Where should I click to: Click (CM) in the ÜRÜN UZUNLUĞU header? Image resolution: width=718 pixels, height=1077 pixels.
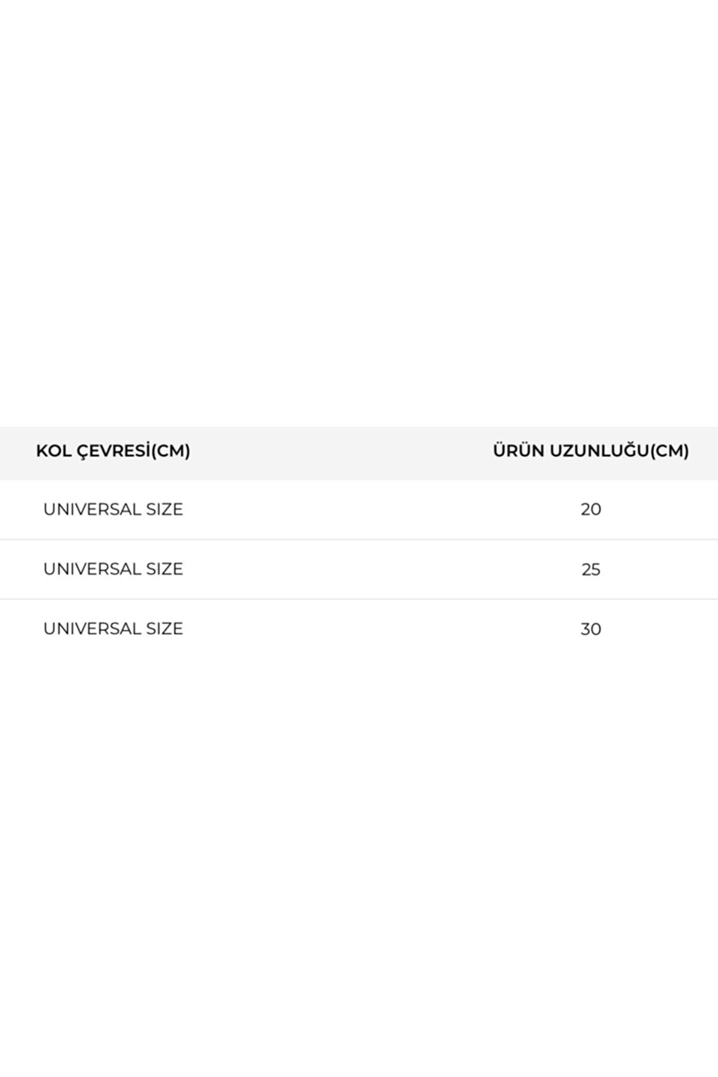(670, 451)
